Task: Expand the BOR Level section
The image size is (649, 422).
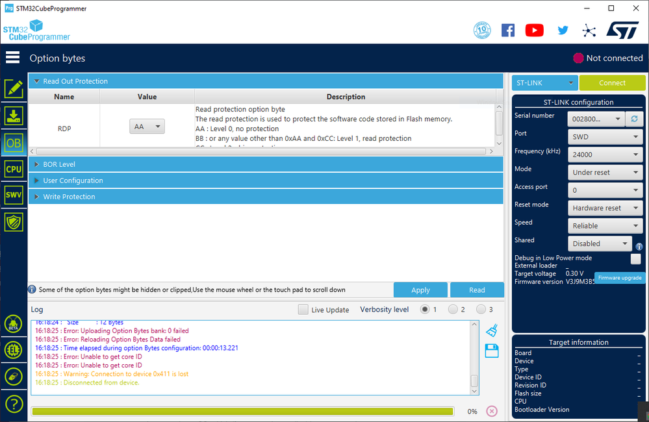Action: [266, 164]
